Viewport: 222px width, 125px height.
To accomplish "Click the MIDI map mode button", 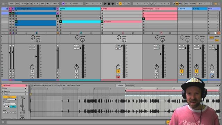I will (x=187, y=4).
